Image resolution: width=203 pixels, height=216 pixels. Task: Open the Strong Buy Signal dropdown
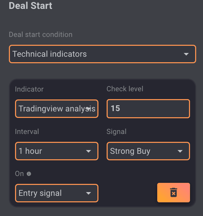(x=148, y=151)
